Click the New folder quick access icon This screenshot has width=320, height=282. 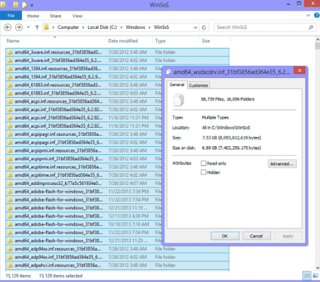tap(15, 4)
